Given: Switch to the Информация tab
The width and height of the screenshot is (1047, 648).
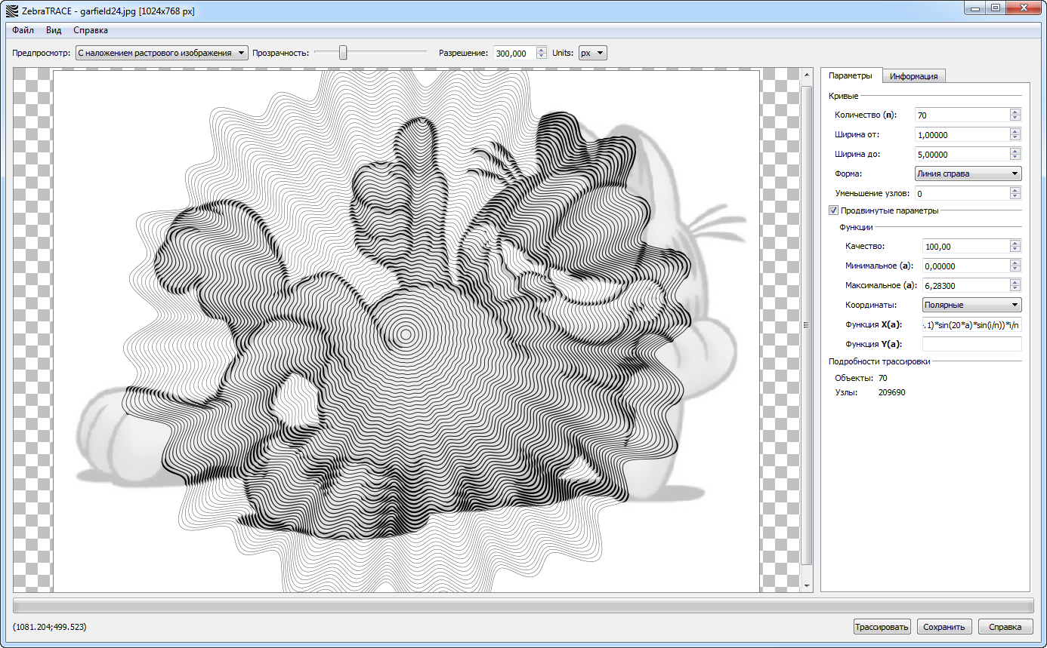Looking at the screenshot, I should [914, 76].
